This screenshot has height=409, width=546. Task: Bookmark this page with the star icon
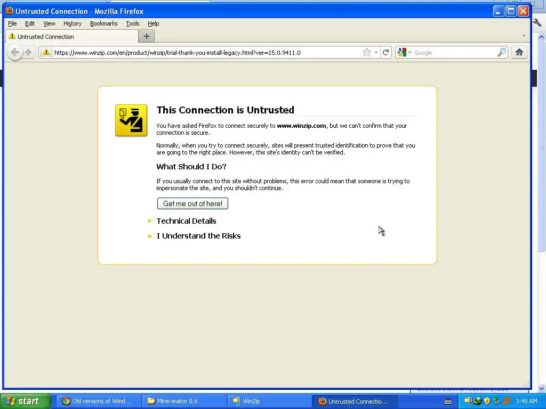coord(366,53)
